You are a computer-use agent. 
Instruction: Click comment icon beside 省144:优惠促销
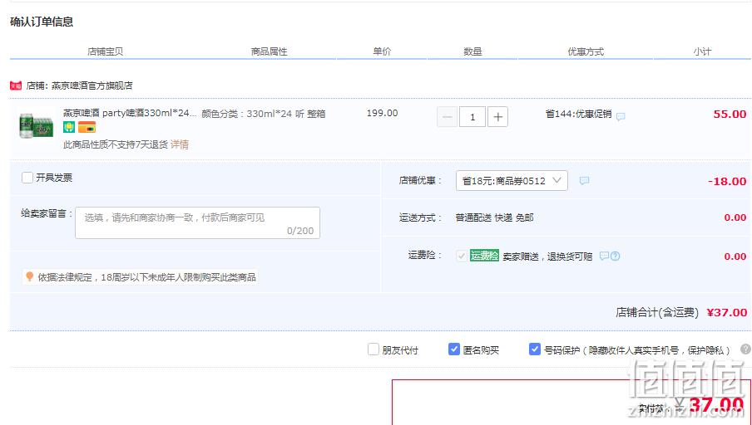point(621,116)
